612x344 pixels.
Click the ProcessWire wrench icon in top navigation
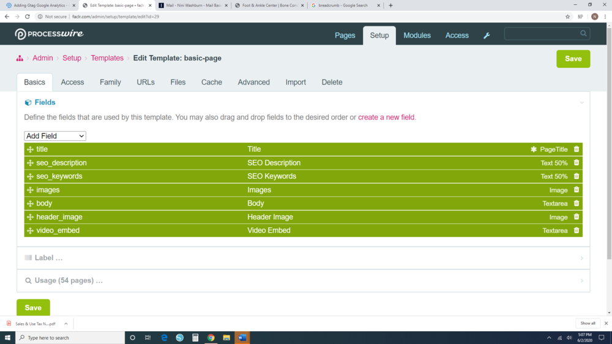click(x=487, y=36)
